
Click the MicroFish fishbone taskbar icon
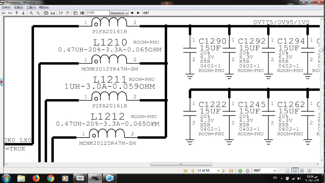click(x=95, y=178)
